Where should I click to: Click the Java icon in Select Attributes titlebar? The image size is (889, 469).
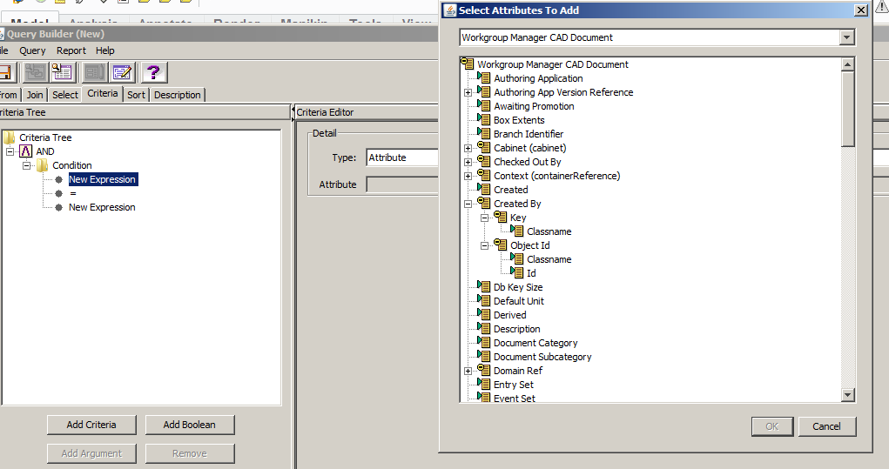pos(450,10)
